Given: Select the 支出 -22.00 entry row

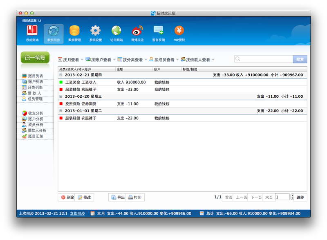Looking at the screenshot, I should pos(182,118).
